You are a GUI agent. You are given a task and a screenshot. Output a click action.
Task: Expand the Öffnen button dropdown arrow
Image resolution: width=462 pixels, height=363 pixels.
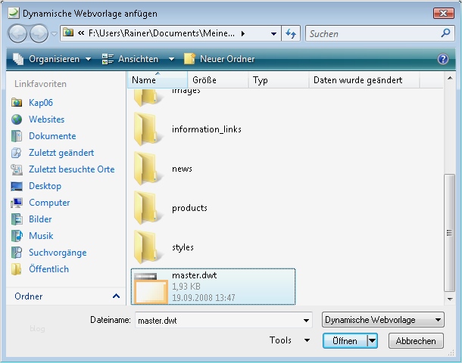point(373,341)
